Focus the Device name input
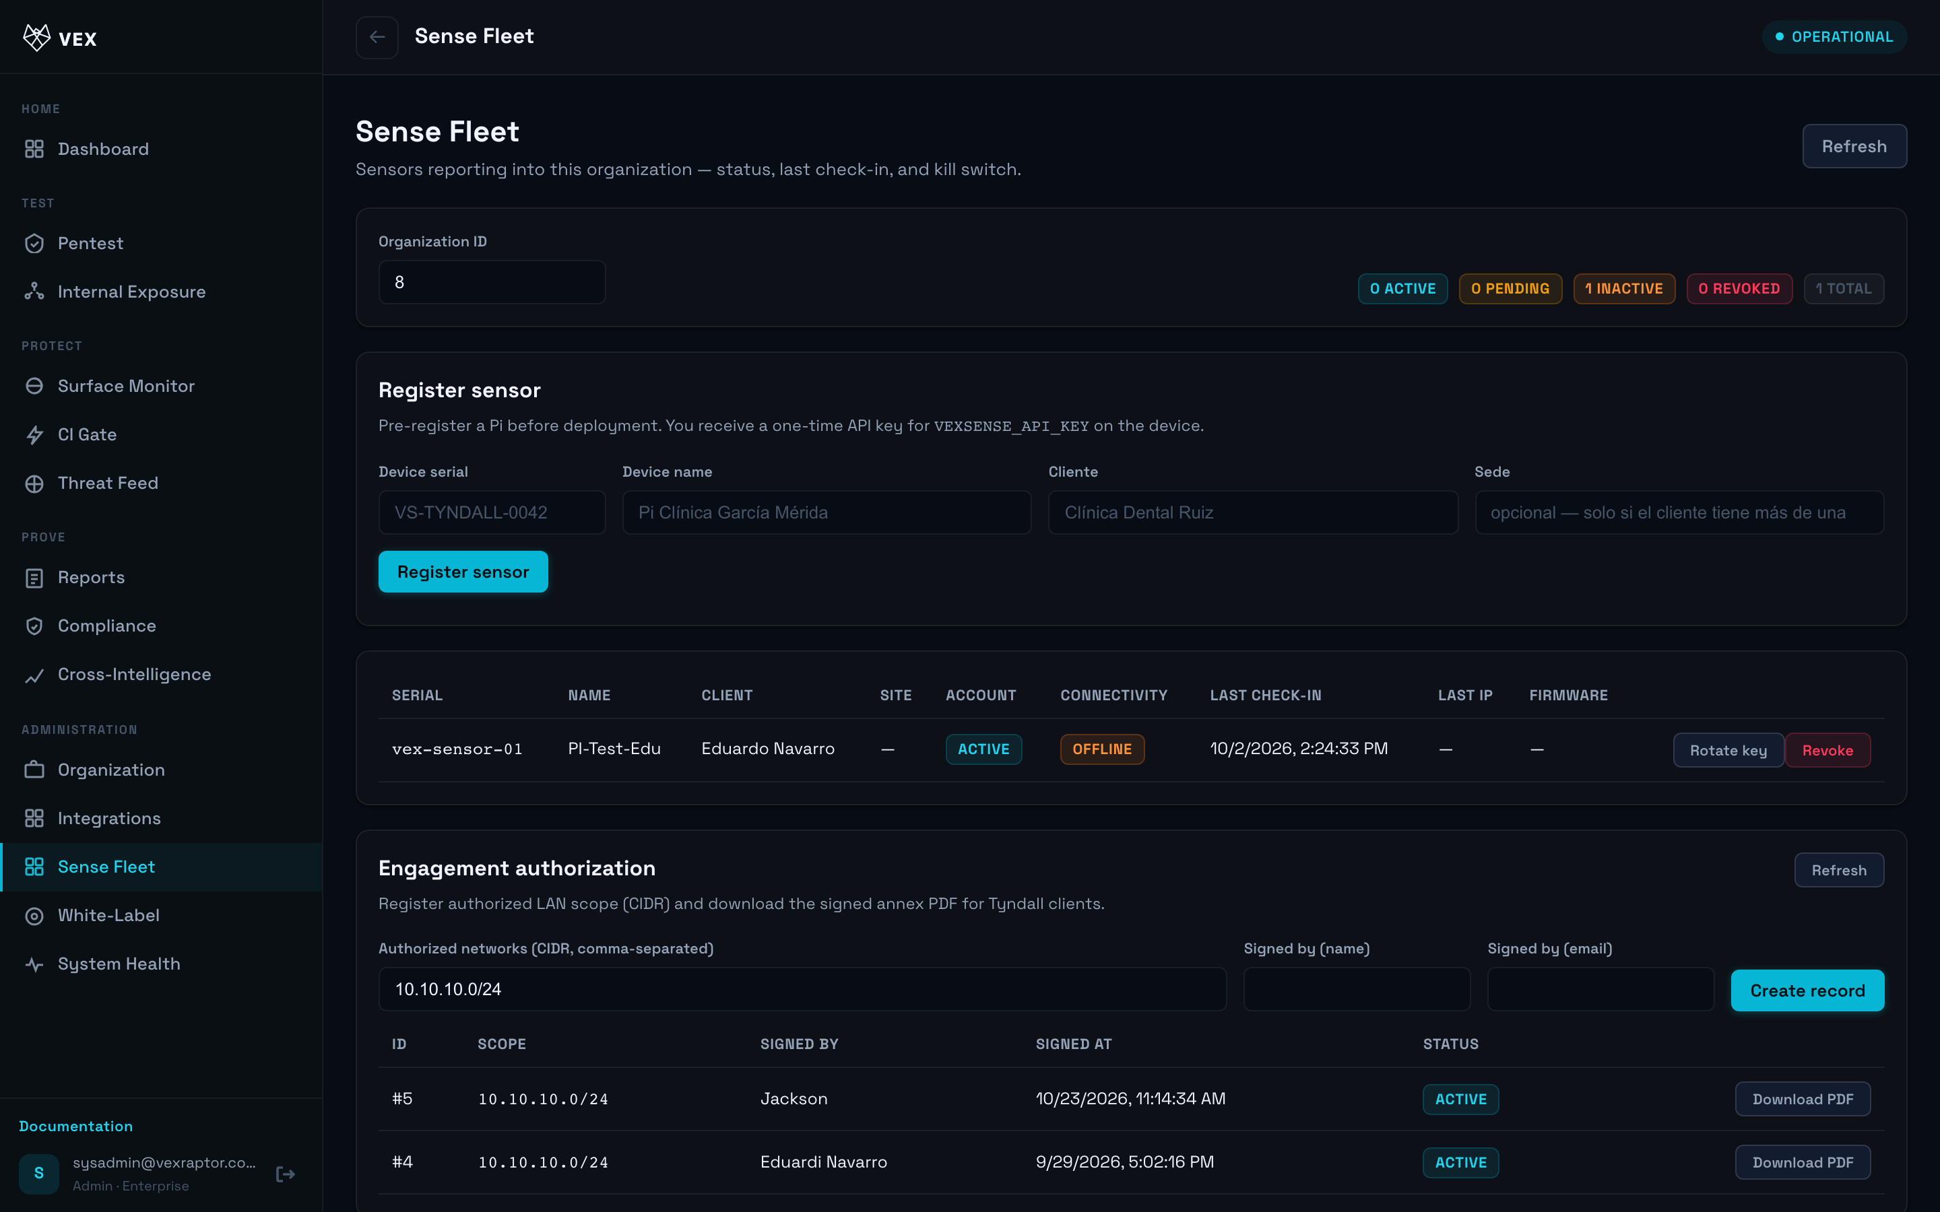 tap(827, 512)
